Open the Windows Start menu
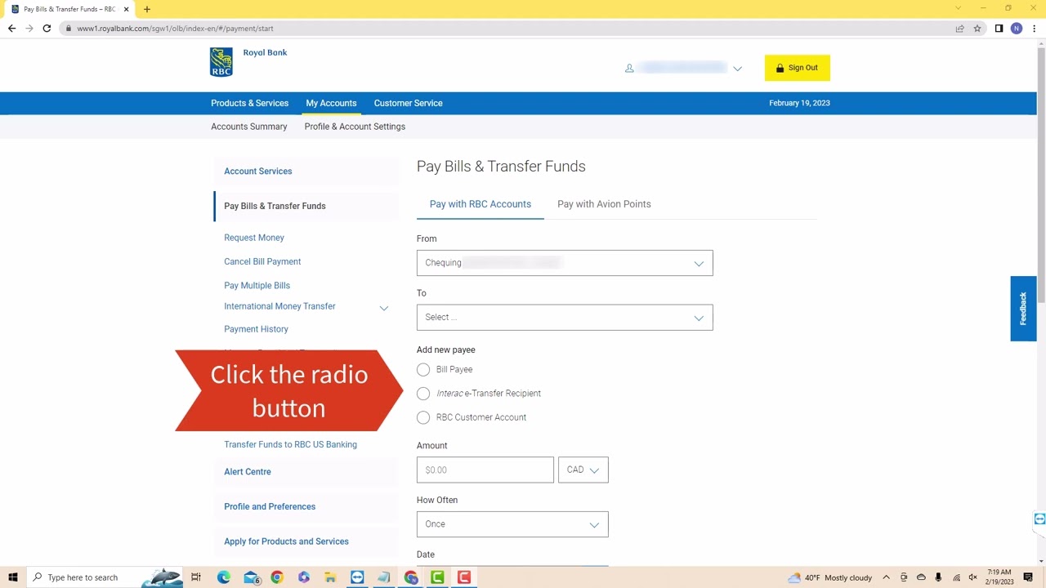Screen dimensions: 1046x588 point(12,577)
